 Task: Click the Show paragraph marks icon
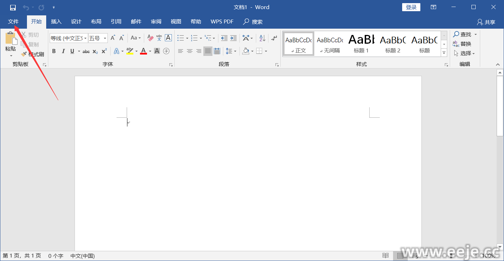click(x=274, y=38)
